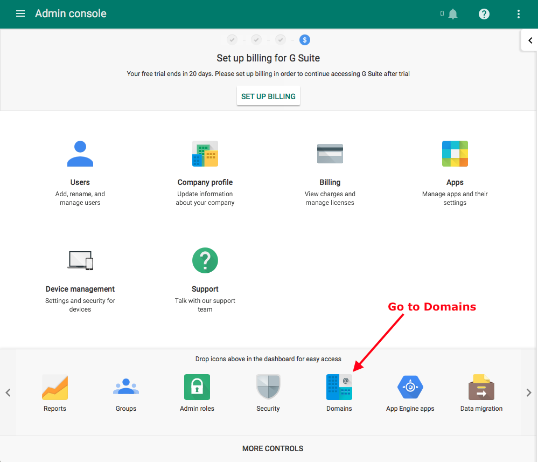Image resolution: width=538 pixels, height=462 pixels.
Task: Click the Admin console title
Action: (x=71, y=13)
